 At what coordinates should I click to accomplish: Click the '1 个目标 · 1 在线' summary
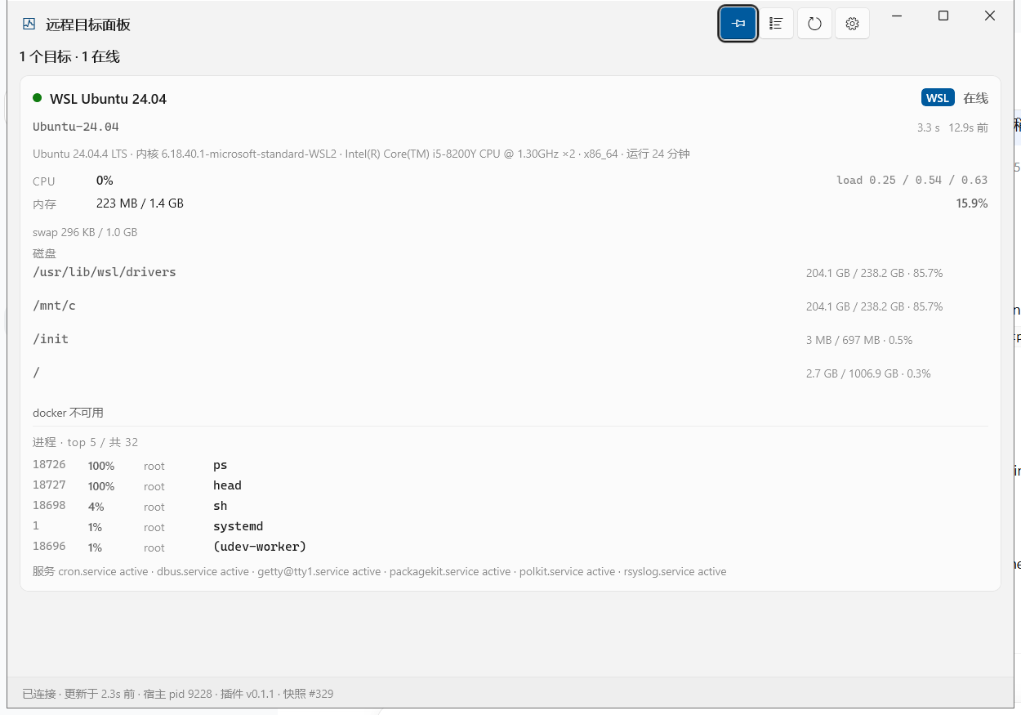pyautogui.click(x=69, y=56)
